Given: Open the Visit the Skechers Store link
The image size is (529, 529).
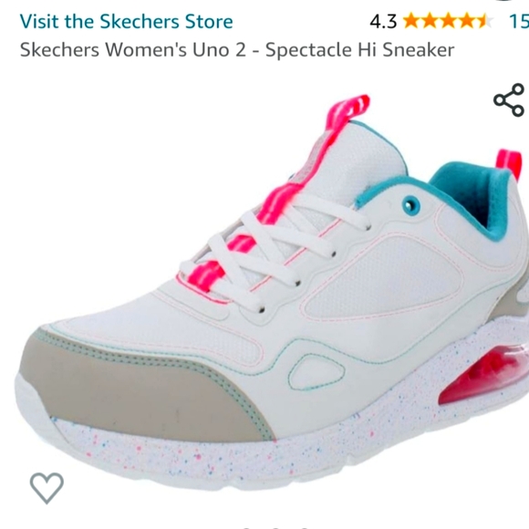Looking at the screenshot, I should tap(126, 22).
